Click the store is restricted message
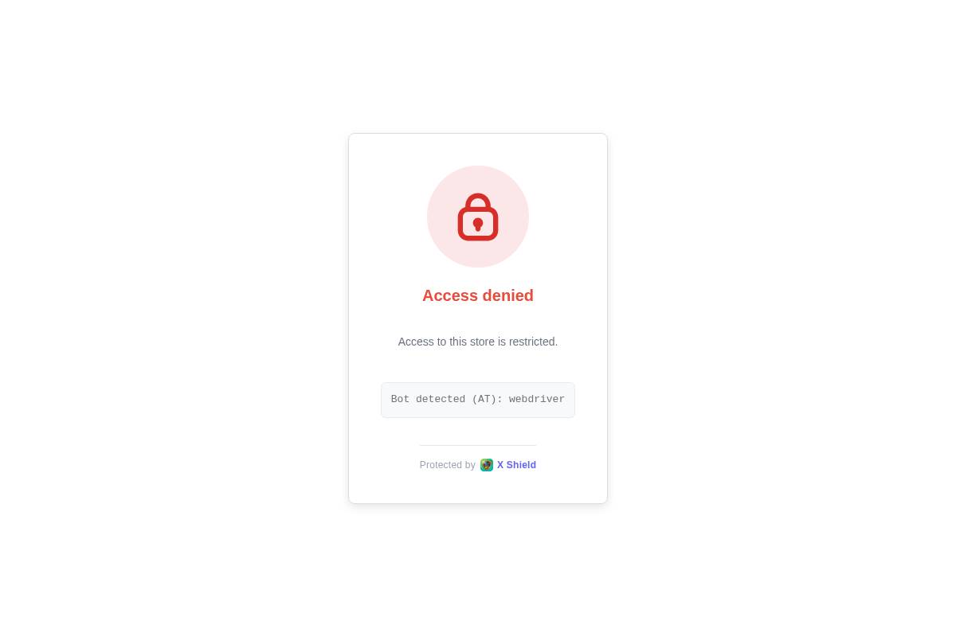This screenshot has height=637, width=956. [478, 342]
